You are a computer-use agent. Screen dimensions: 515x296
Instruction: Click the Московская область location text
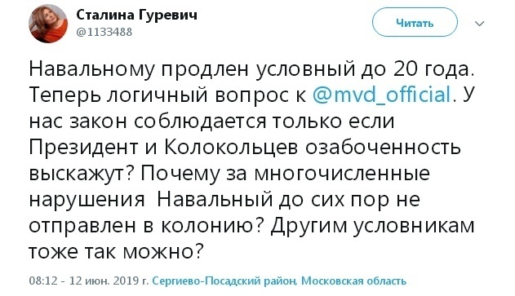coord(353,281)
